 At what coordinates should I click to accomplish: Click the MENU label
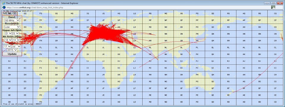tap(8, 13)
